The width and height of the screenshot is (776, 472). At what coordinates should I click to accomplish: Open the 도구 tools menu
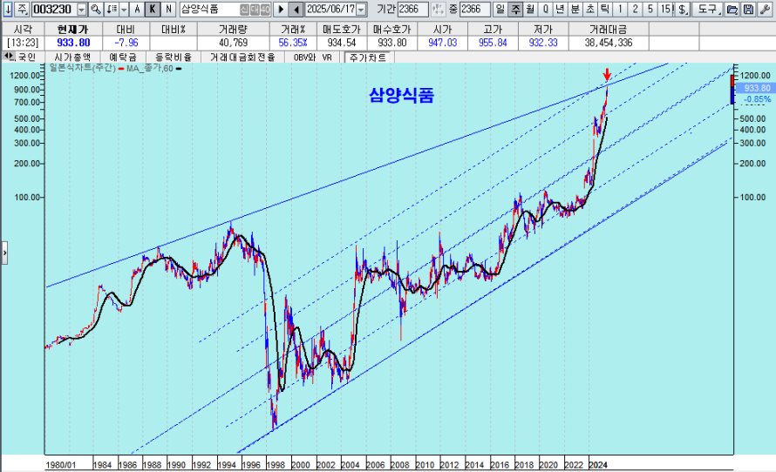coord(707,9)
